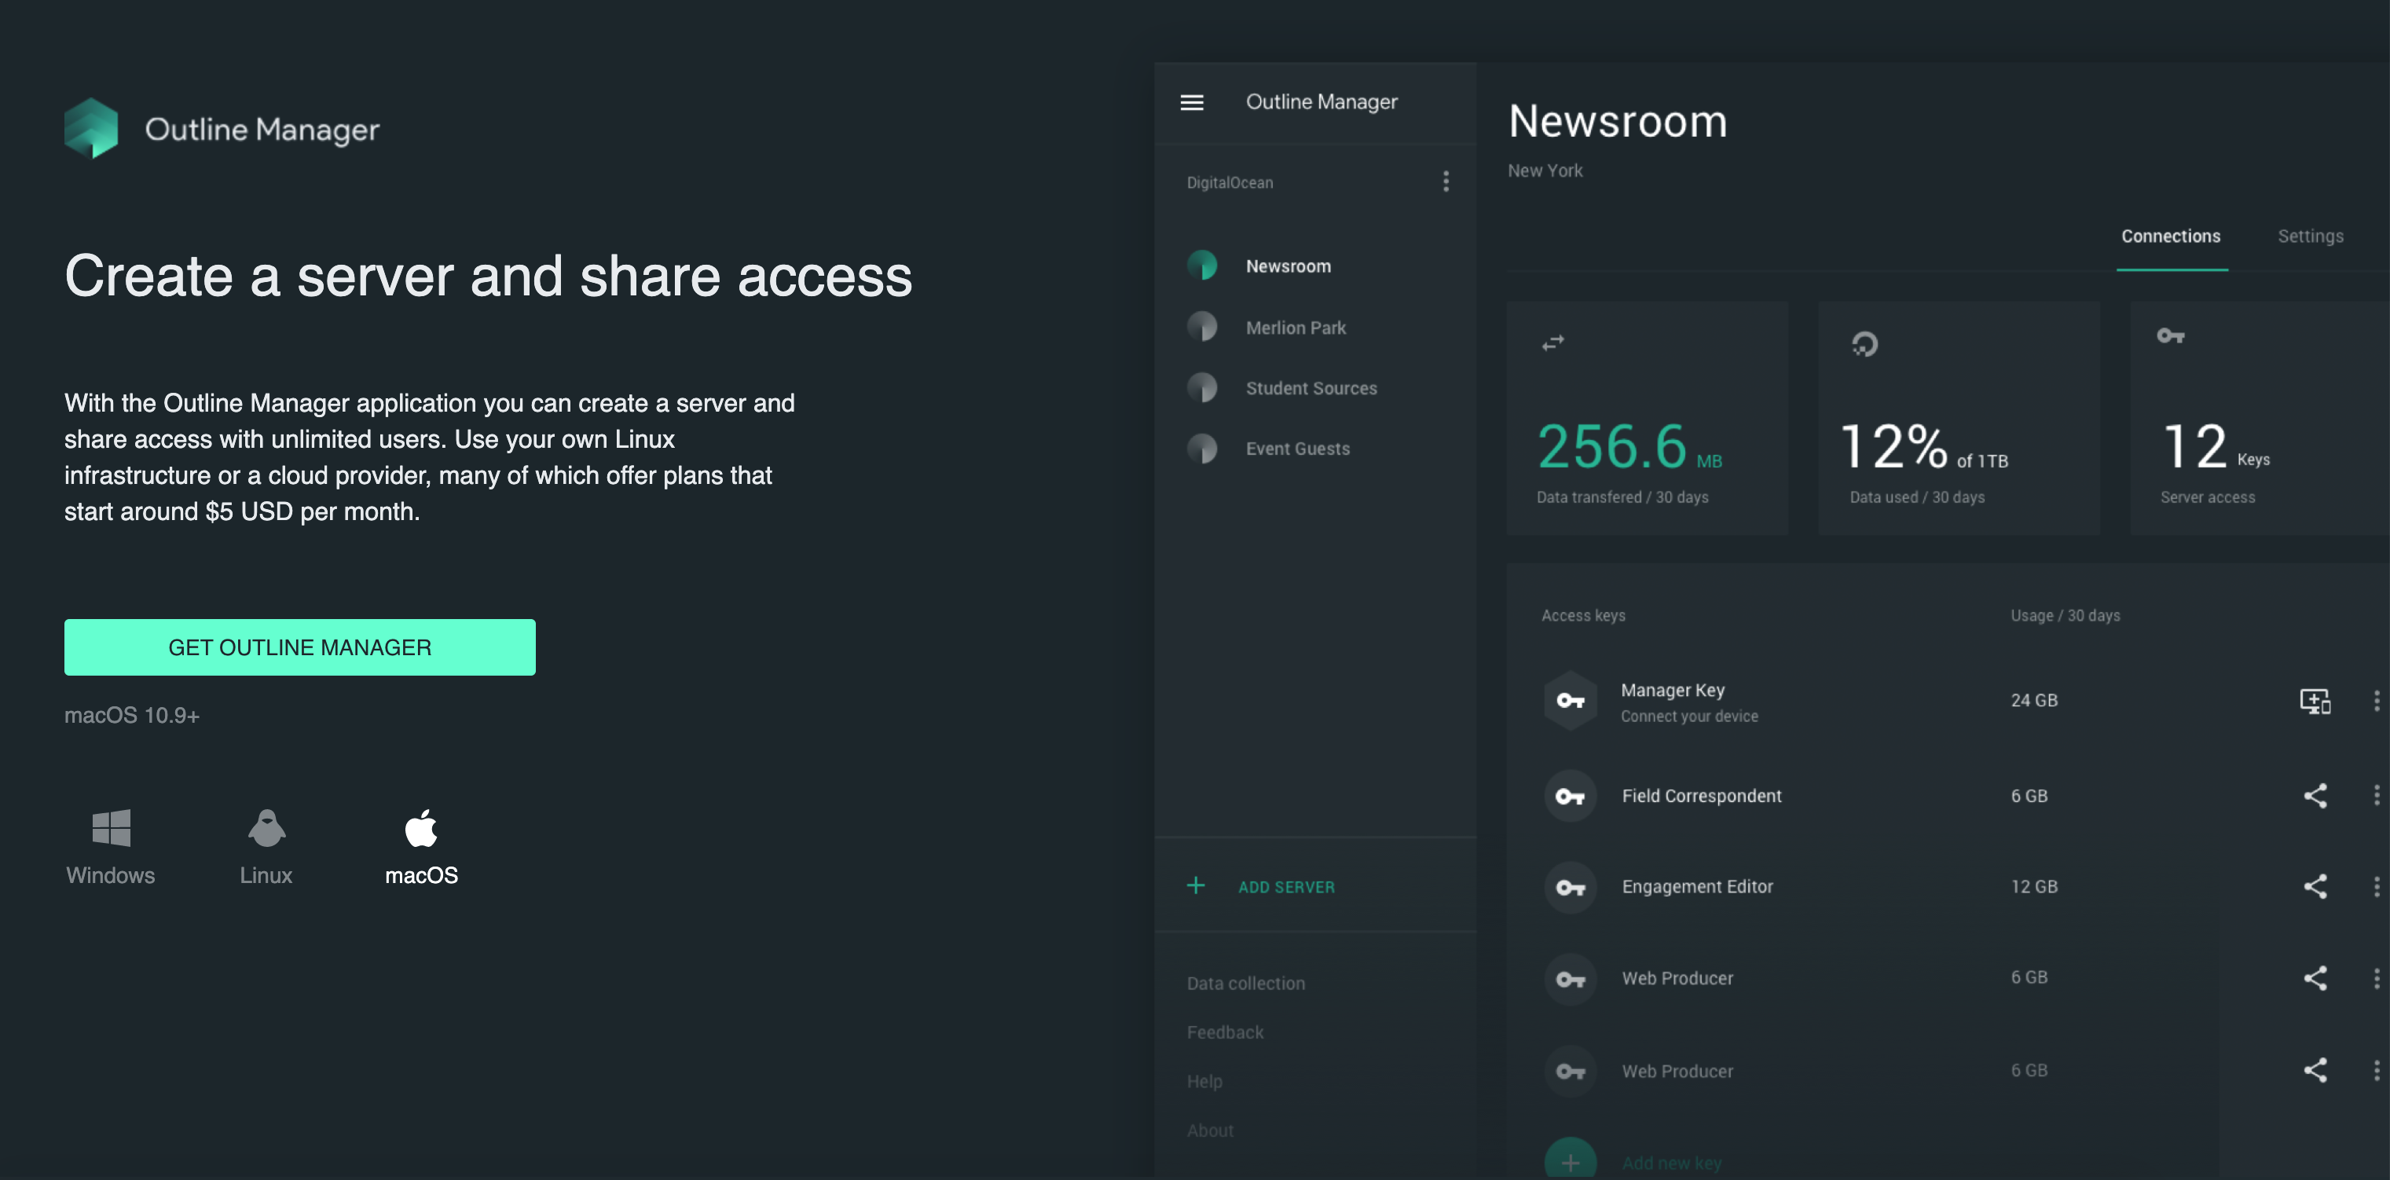Click the data used refresh icon
2390x1180 pixels.
coord(1864,344)
